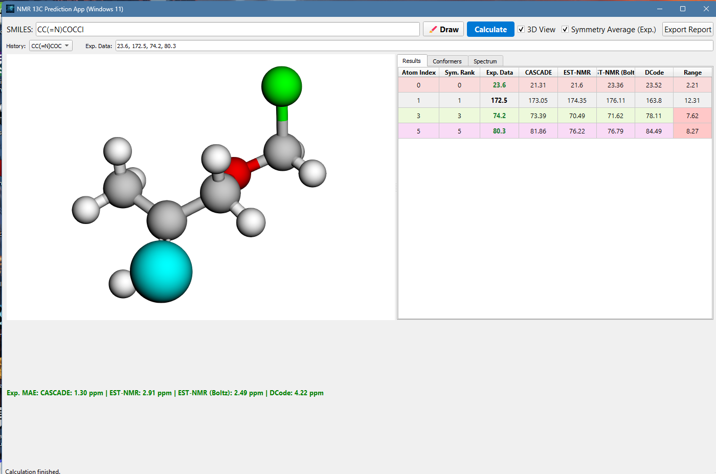The height and width of the screenshot is (474, 716).
Task: Close the NMR Prediction App window
Action: pyautogui.click(x=706, y=9)
